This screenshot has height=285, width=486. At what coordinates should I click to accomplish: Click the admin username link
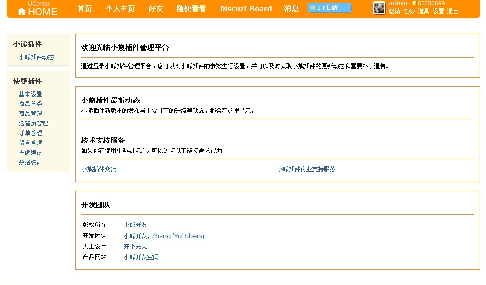click(x=398, y=3)
